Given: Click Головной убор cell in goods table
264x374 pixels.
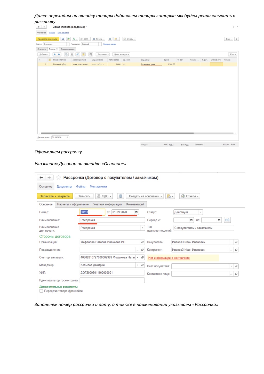Looking at the screenshot, I should 62,64.
